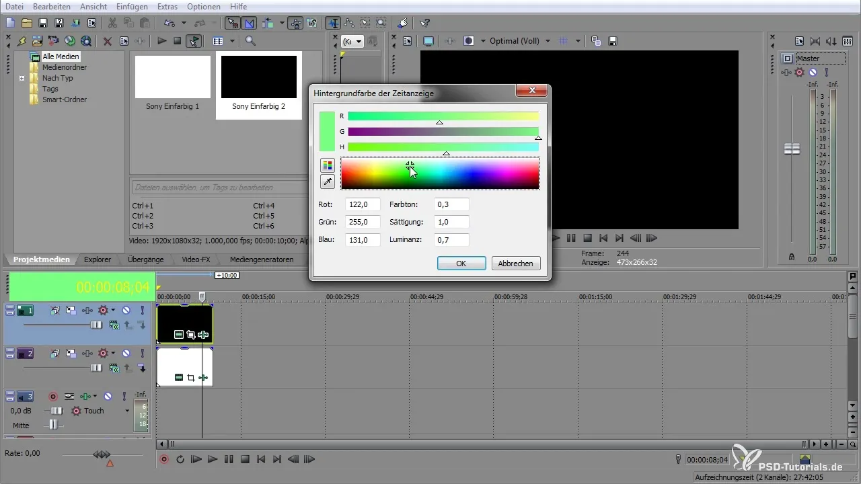
Task: Toggle Auto preview in Project Media toolbar
Action: pyautogui.click(x=194, y=41)
